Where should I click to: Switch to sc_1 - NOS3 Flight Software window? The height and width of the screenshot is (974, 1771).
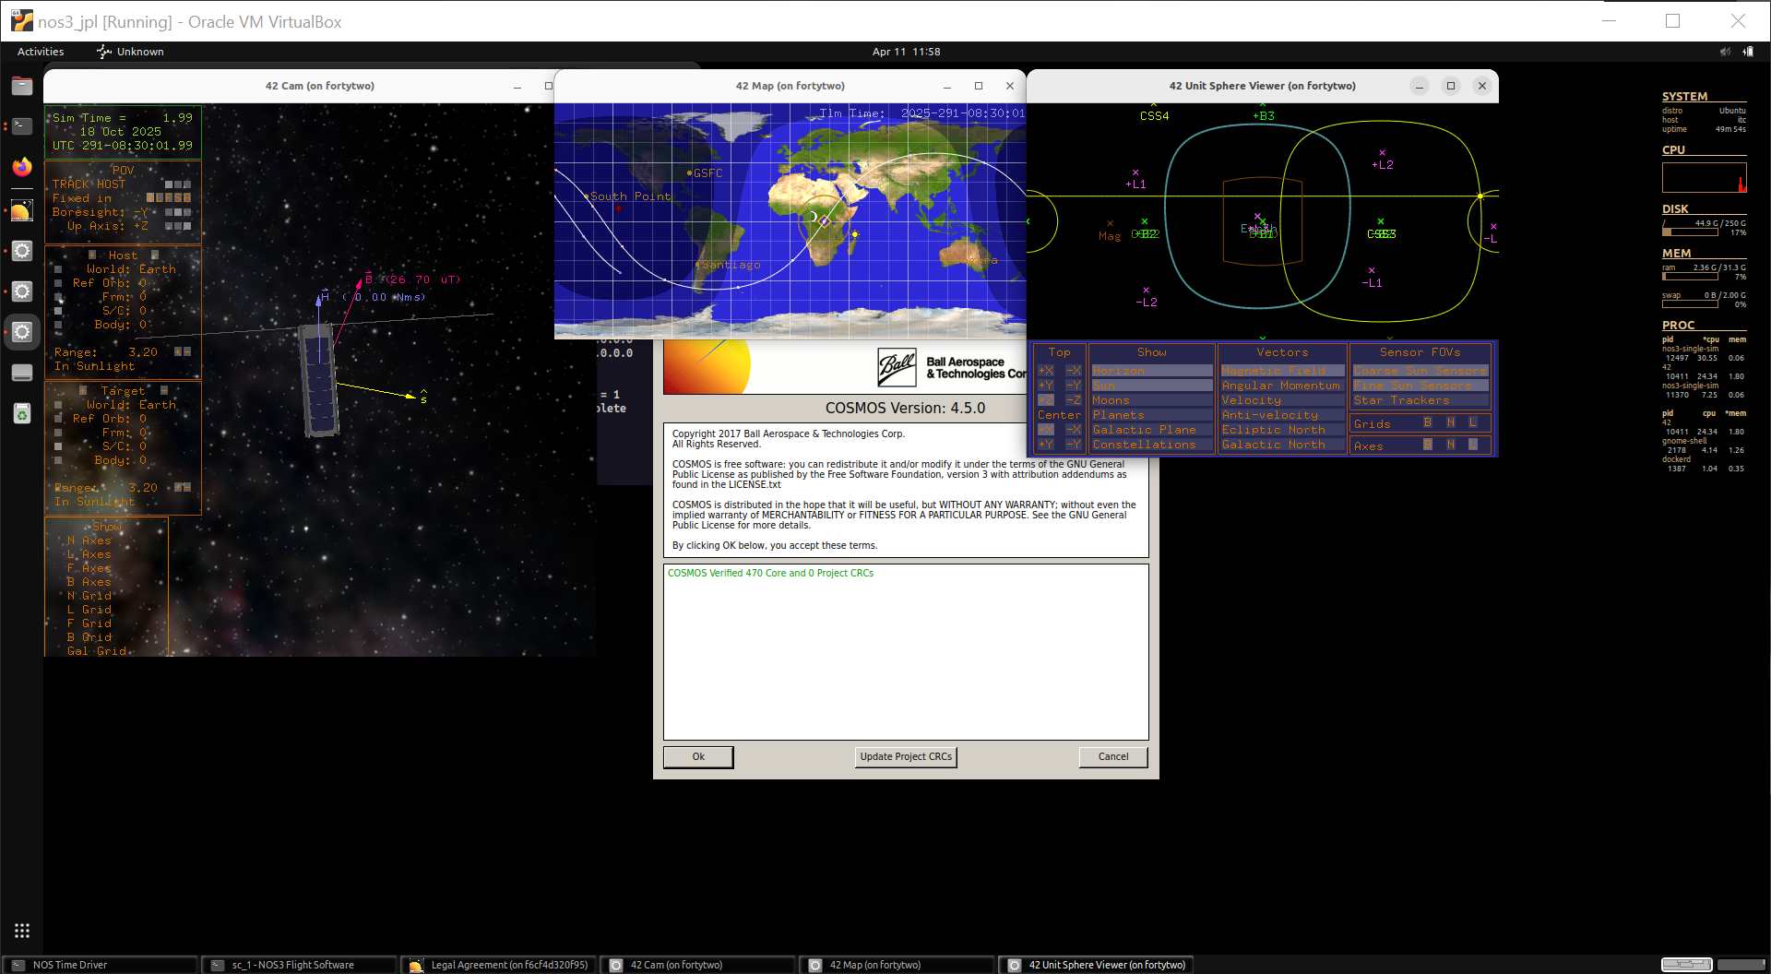299,965
